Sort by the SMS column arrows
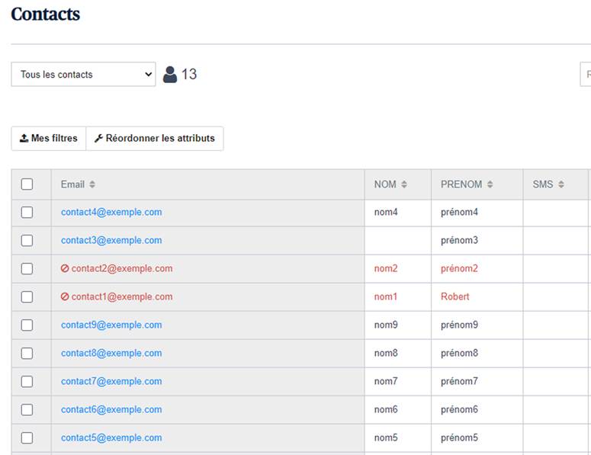Image resolution: width=591 pixels, height=455 pixels. pyautogui.click(x=560, y=184)
